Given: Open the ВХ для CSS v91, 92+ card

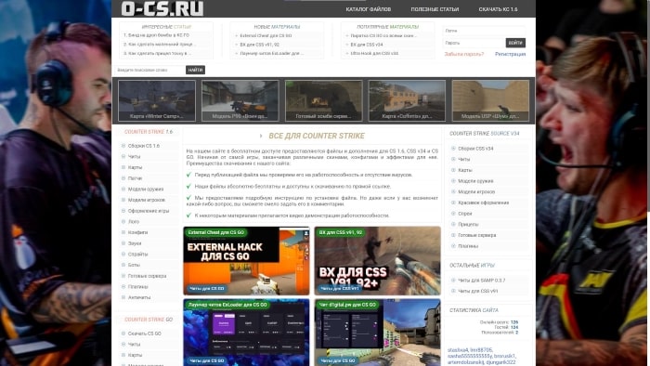Looking at the screenshot, I should click(x=377, y=261).
